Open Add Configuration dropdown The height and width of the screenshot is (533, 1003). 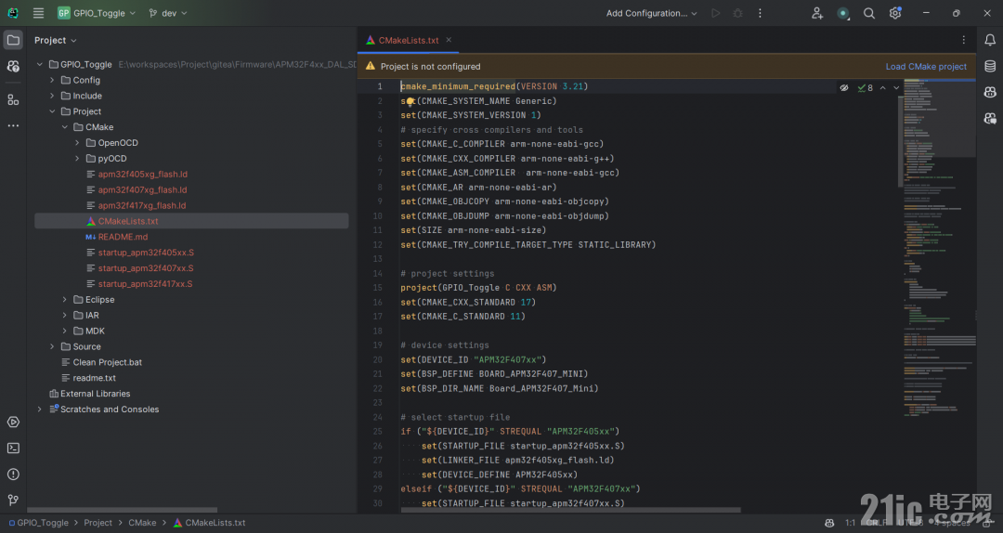[652, 13]
